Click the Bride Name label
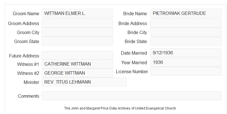The height and width of the screenshot is (114, 227). click(135, 14)
